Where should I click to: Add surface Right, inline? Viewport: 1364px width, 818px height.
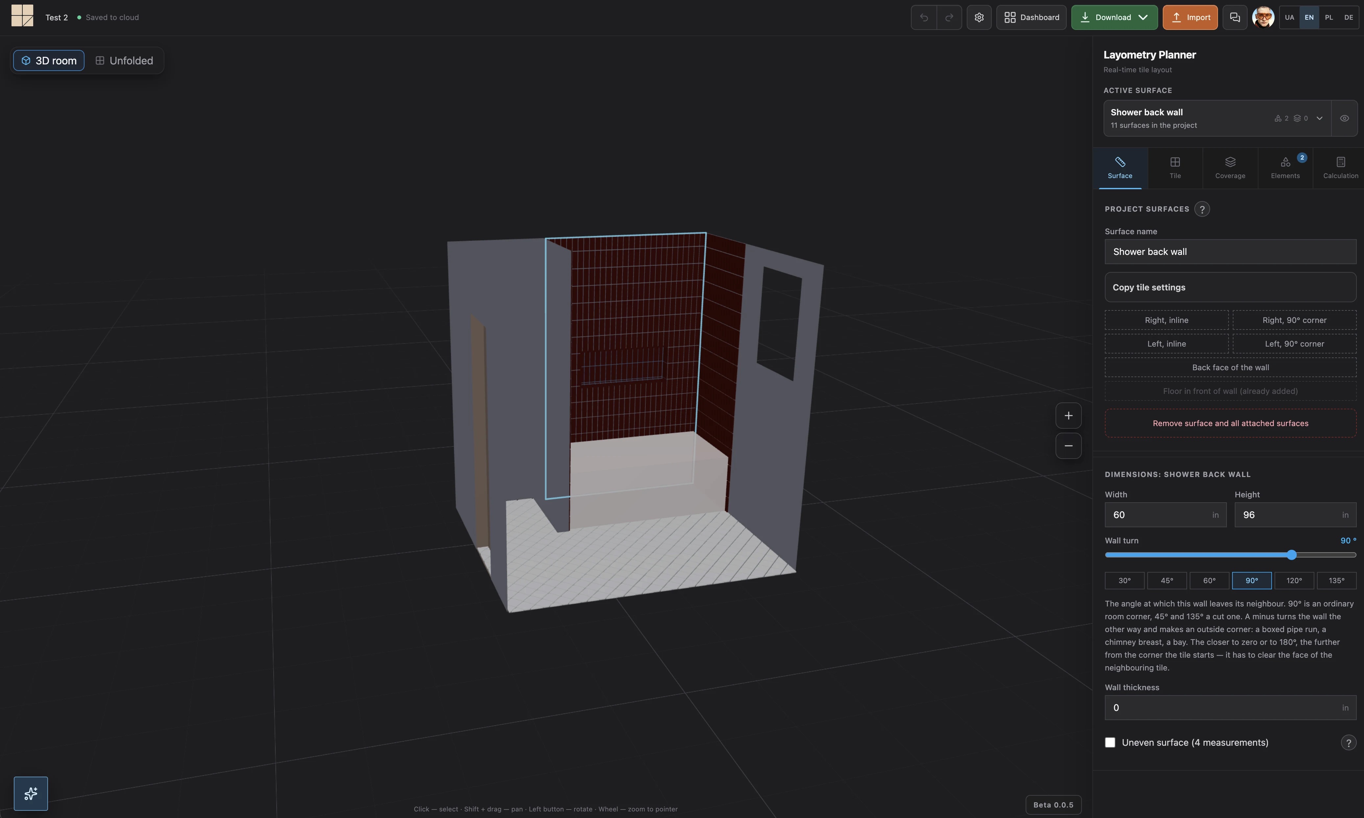(x=1166, y=320)
